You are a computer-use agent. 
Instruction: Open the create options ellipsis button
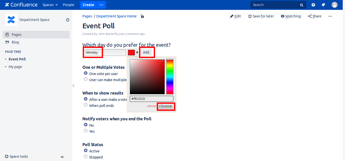point(101,5)
